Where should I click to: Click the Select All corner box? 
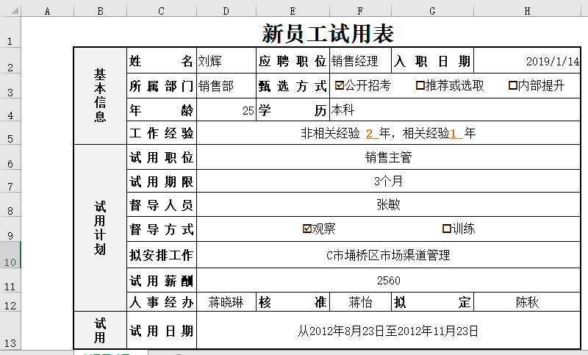tap(10, 10)
